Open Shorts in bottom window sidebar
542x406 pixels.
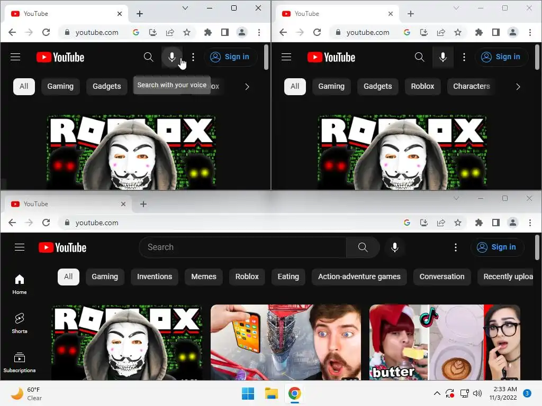coord(20,324)
